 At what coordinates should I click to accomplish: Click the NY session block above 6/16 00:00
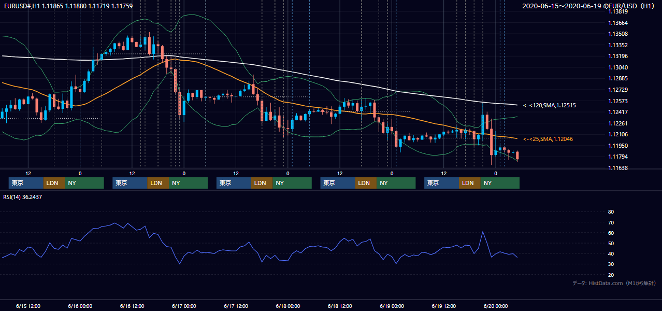pos(84,183)
